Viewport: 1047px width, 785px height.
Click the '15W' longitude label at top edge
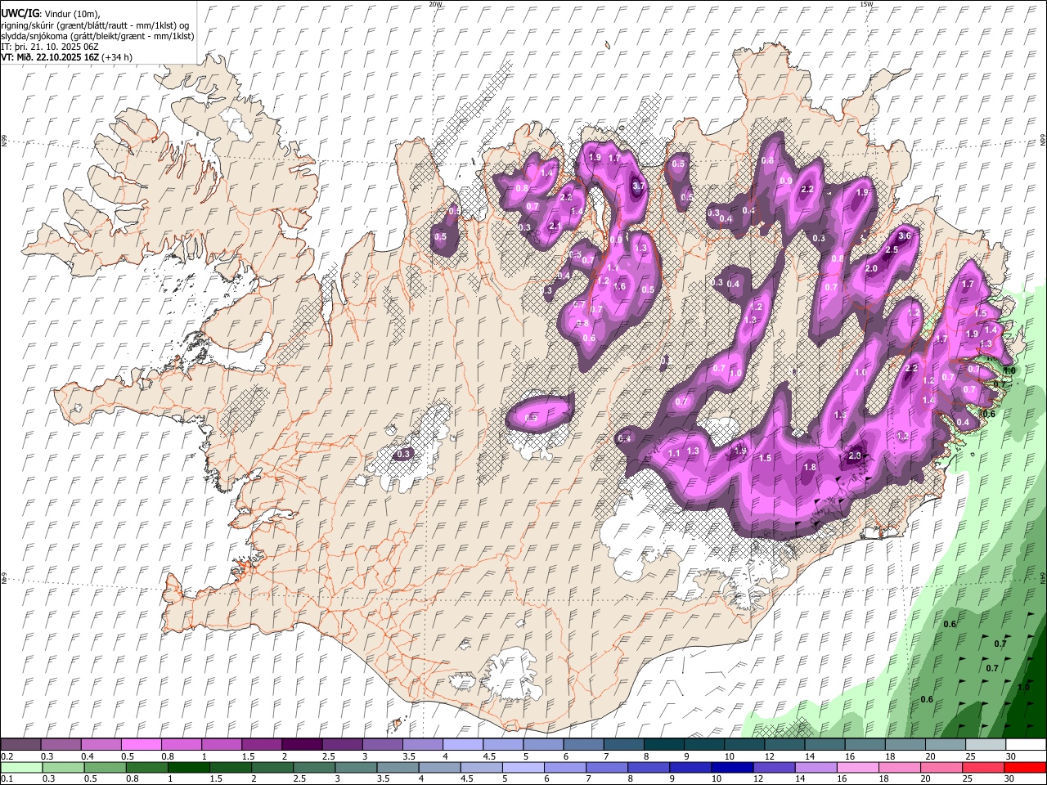(x=866, y=4)
